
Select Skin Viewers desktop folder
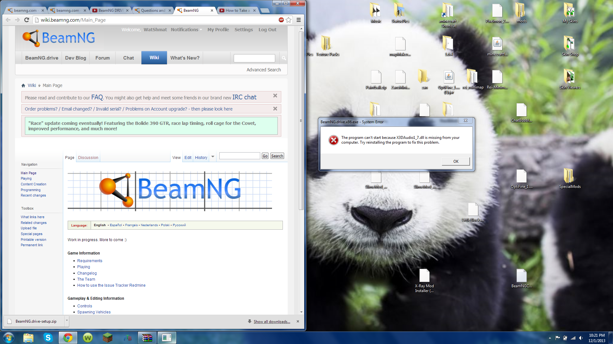coord(570,79)
